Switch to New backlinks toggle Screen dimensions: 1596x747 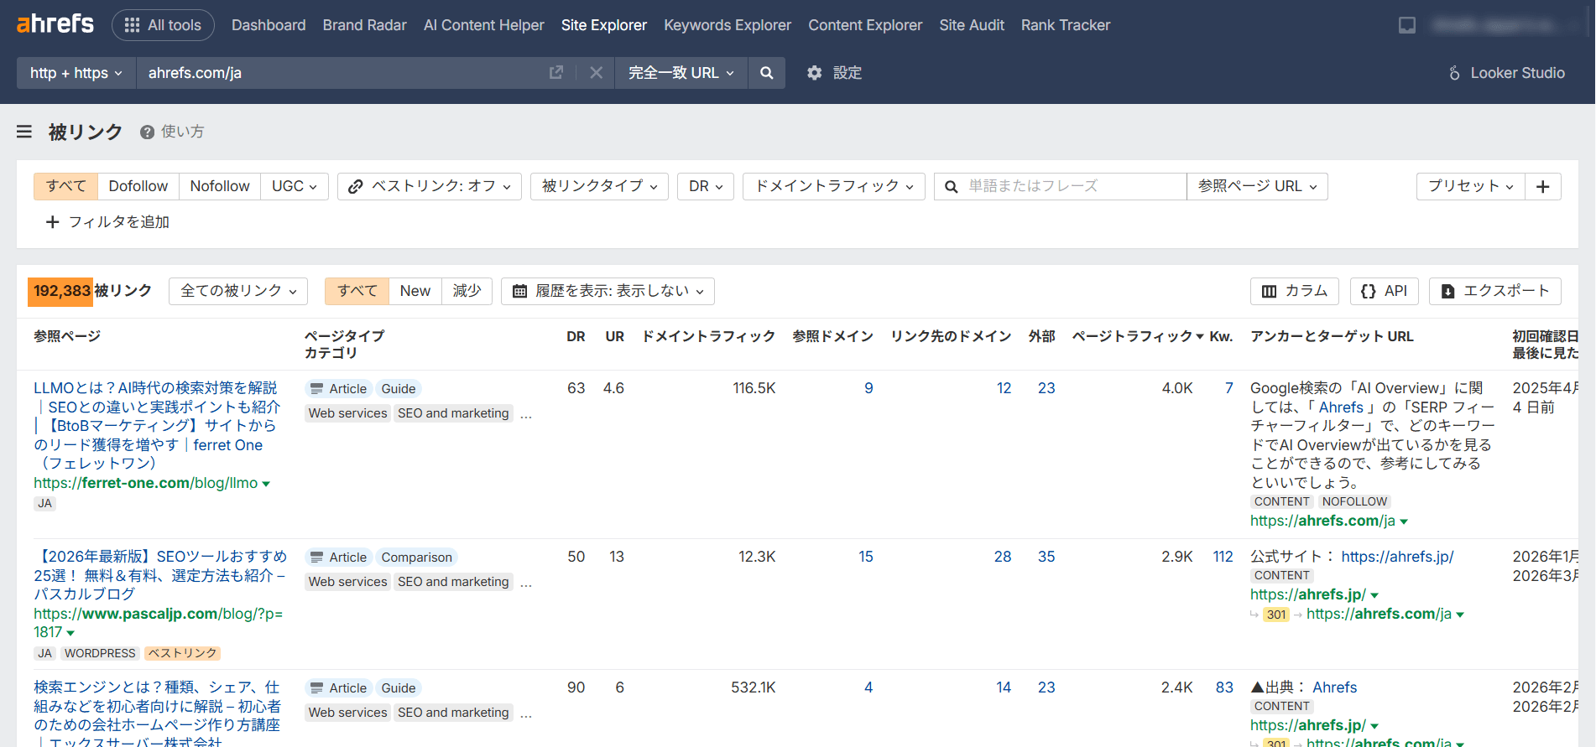(x=415, y=291)
